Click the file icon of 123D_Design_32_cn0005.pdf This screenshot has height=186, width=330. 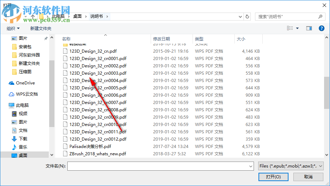[66, 88]
